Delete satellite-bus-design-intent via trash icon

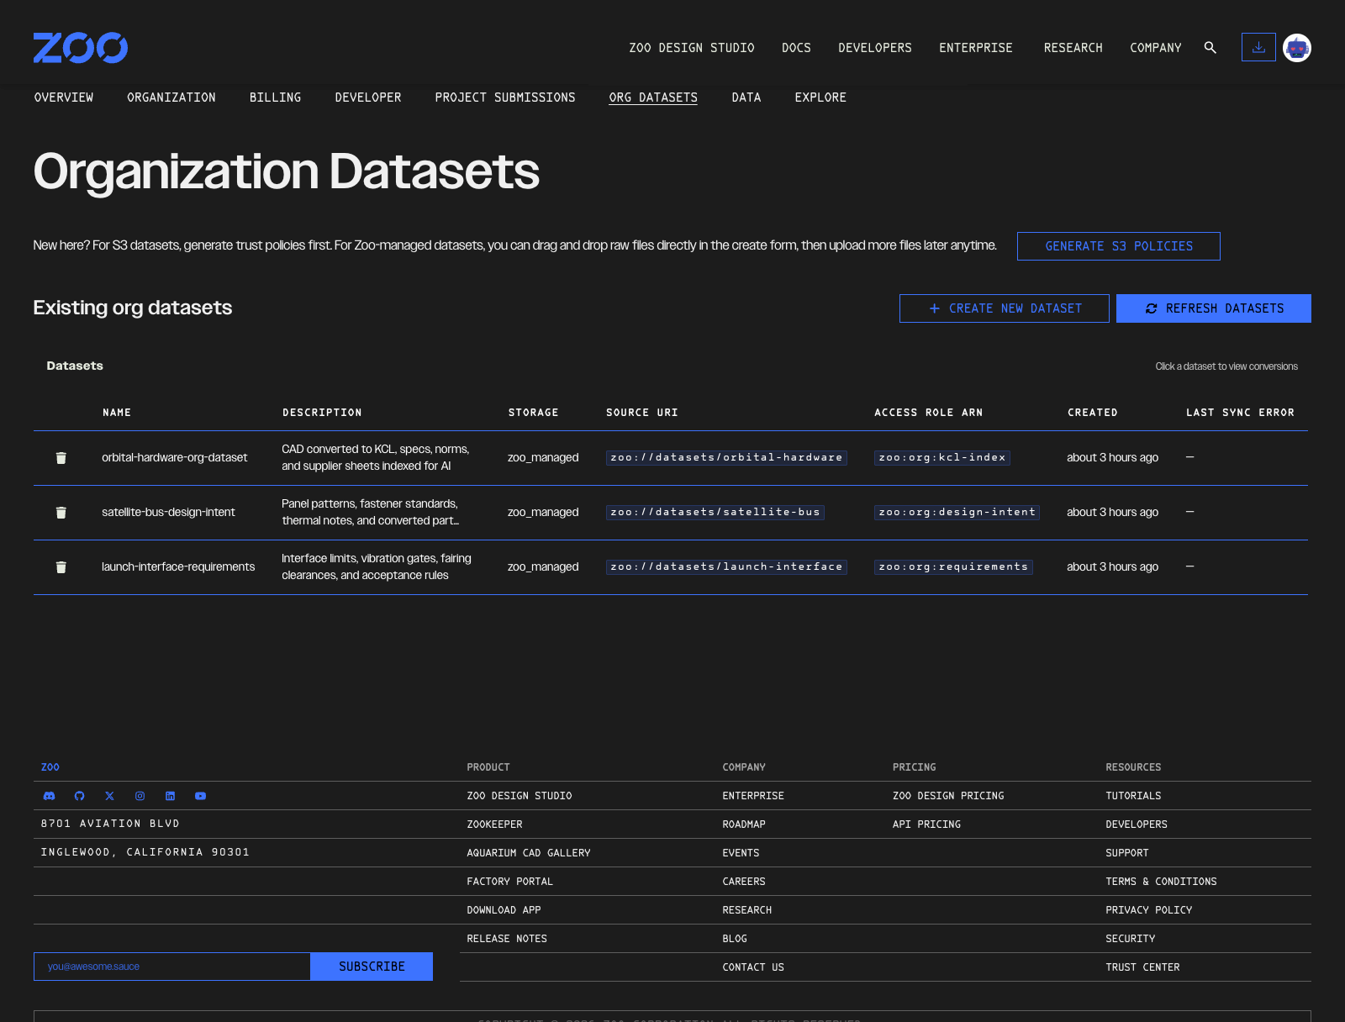[x=61, y=513]
